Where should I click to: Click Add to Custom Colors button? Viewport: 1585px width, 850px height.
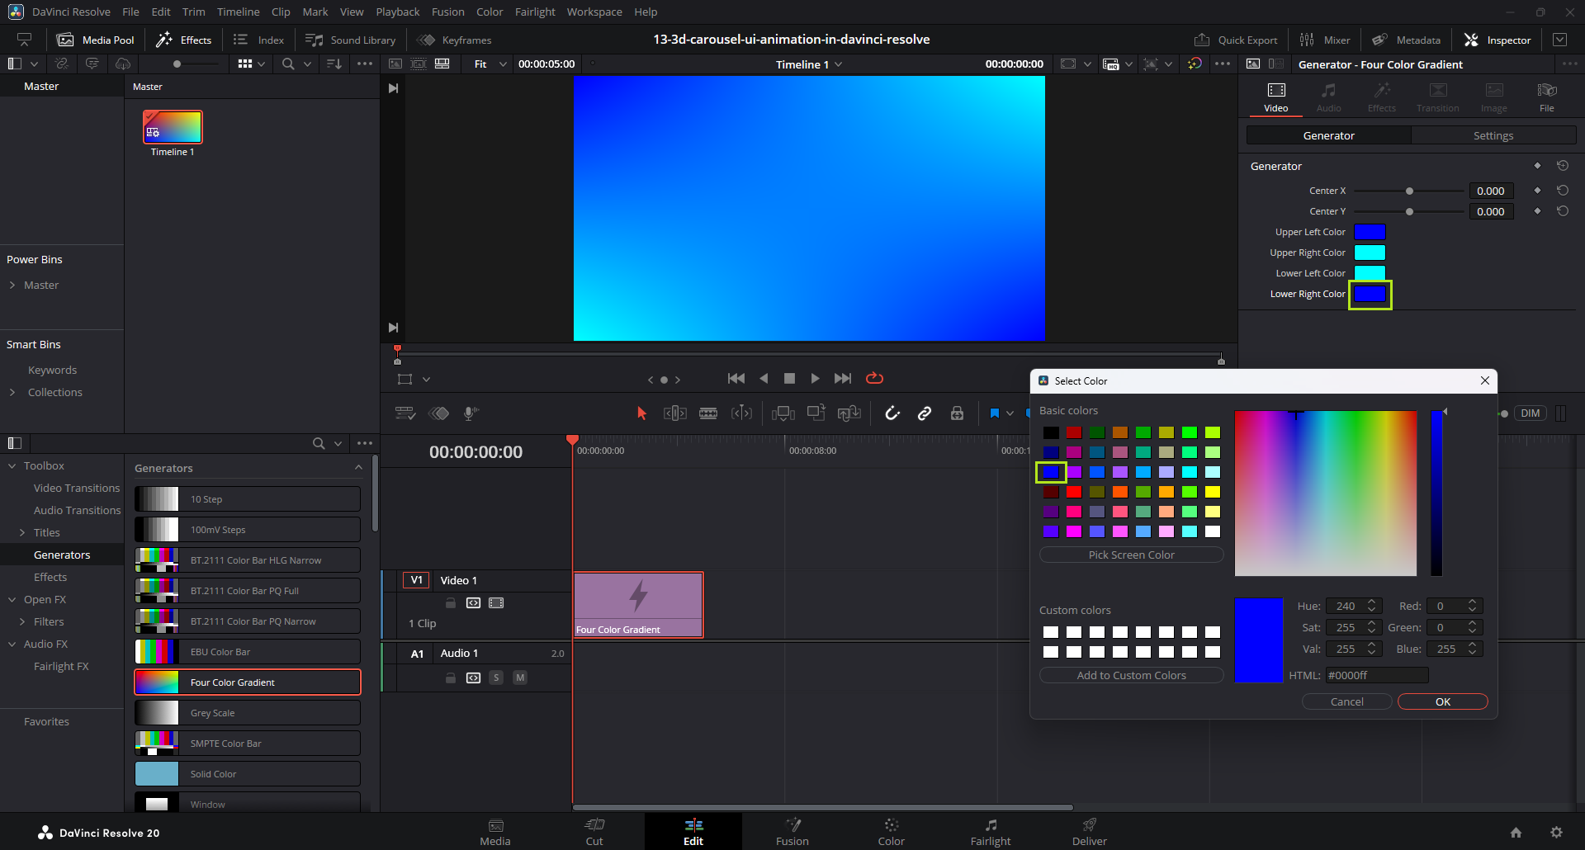[1131, 675]
